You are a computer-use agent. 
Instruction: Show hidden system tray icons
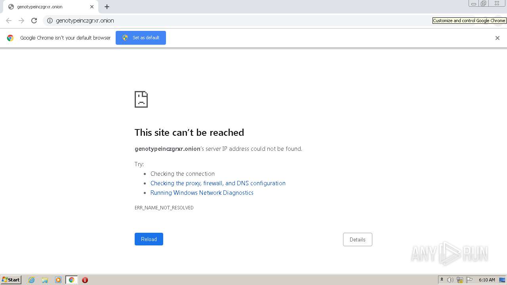click(442, 280)
